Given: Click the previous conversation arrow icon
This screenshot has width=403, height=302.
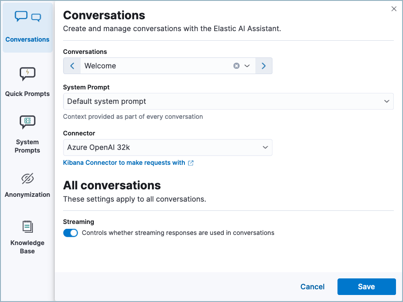Looking at the screenshot, I should pyautogui.click(x=71, y=66).
